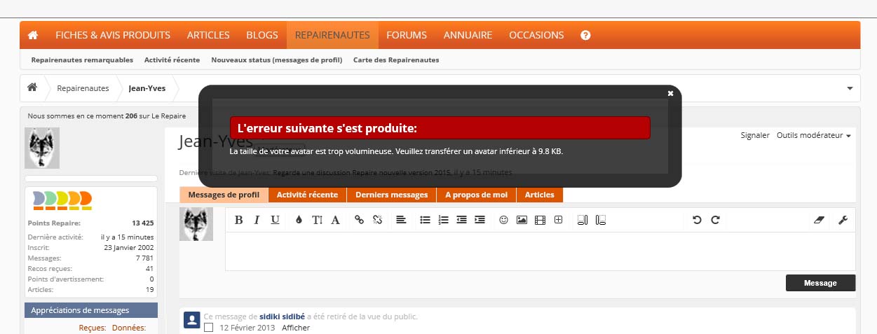This screenshot has width=877, height=334.
Task: Remove link with broken chain icon
Action: [x=377, y=220]
